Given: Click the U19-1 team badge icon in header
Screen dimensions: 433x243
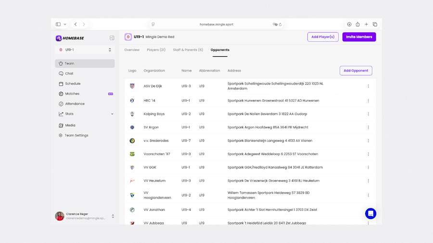Looking at the screenshot, I should tap(128, 37).
